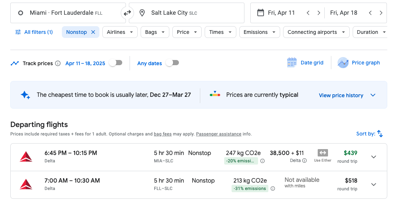Open the Price graph

coord(359,63)
